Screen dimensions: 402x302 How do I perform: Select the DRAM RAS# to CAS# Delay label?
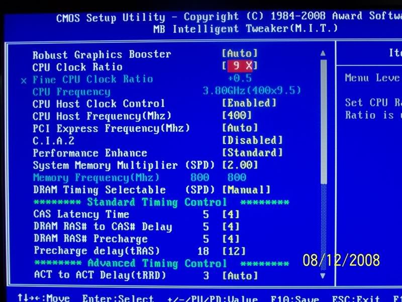(x=103, y=227)
